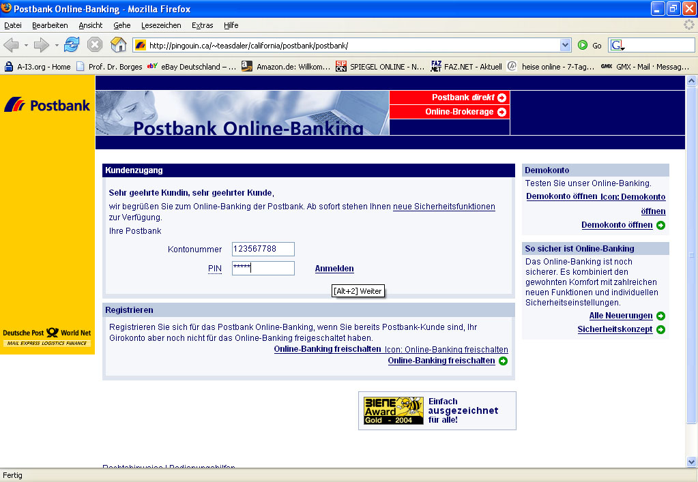Open the Extras menu

(202, 25)
